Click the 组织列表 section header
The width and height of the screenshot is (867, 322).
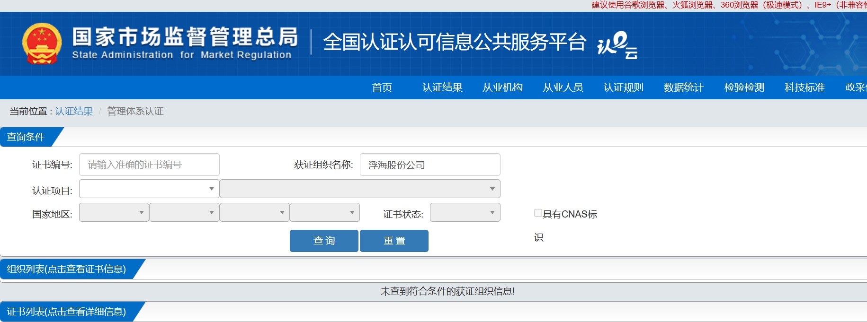point(66,269)
